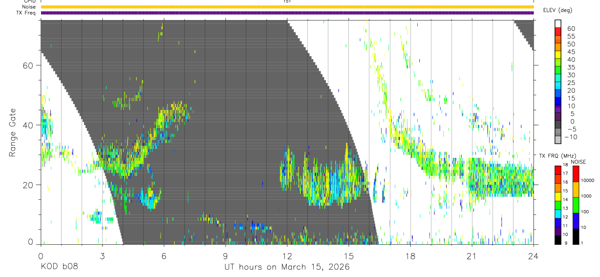The width and height of the screenshot is (600, 277).
Task: Click the 'KOD b08' radar beam label
Action: click(59, 267)
